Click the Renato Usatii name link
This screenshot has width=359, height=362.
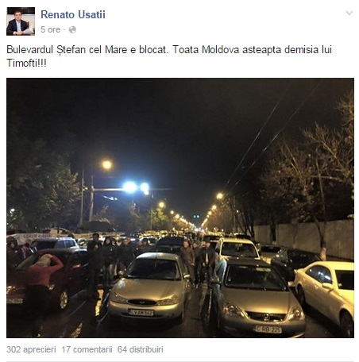73,14
